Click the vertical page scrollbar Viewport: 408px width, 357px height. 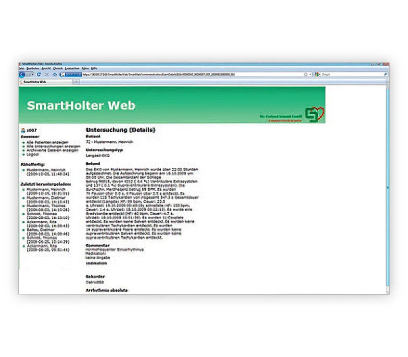pyautogui.click(x=388, y=187)
